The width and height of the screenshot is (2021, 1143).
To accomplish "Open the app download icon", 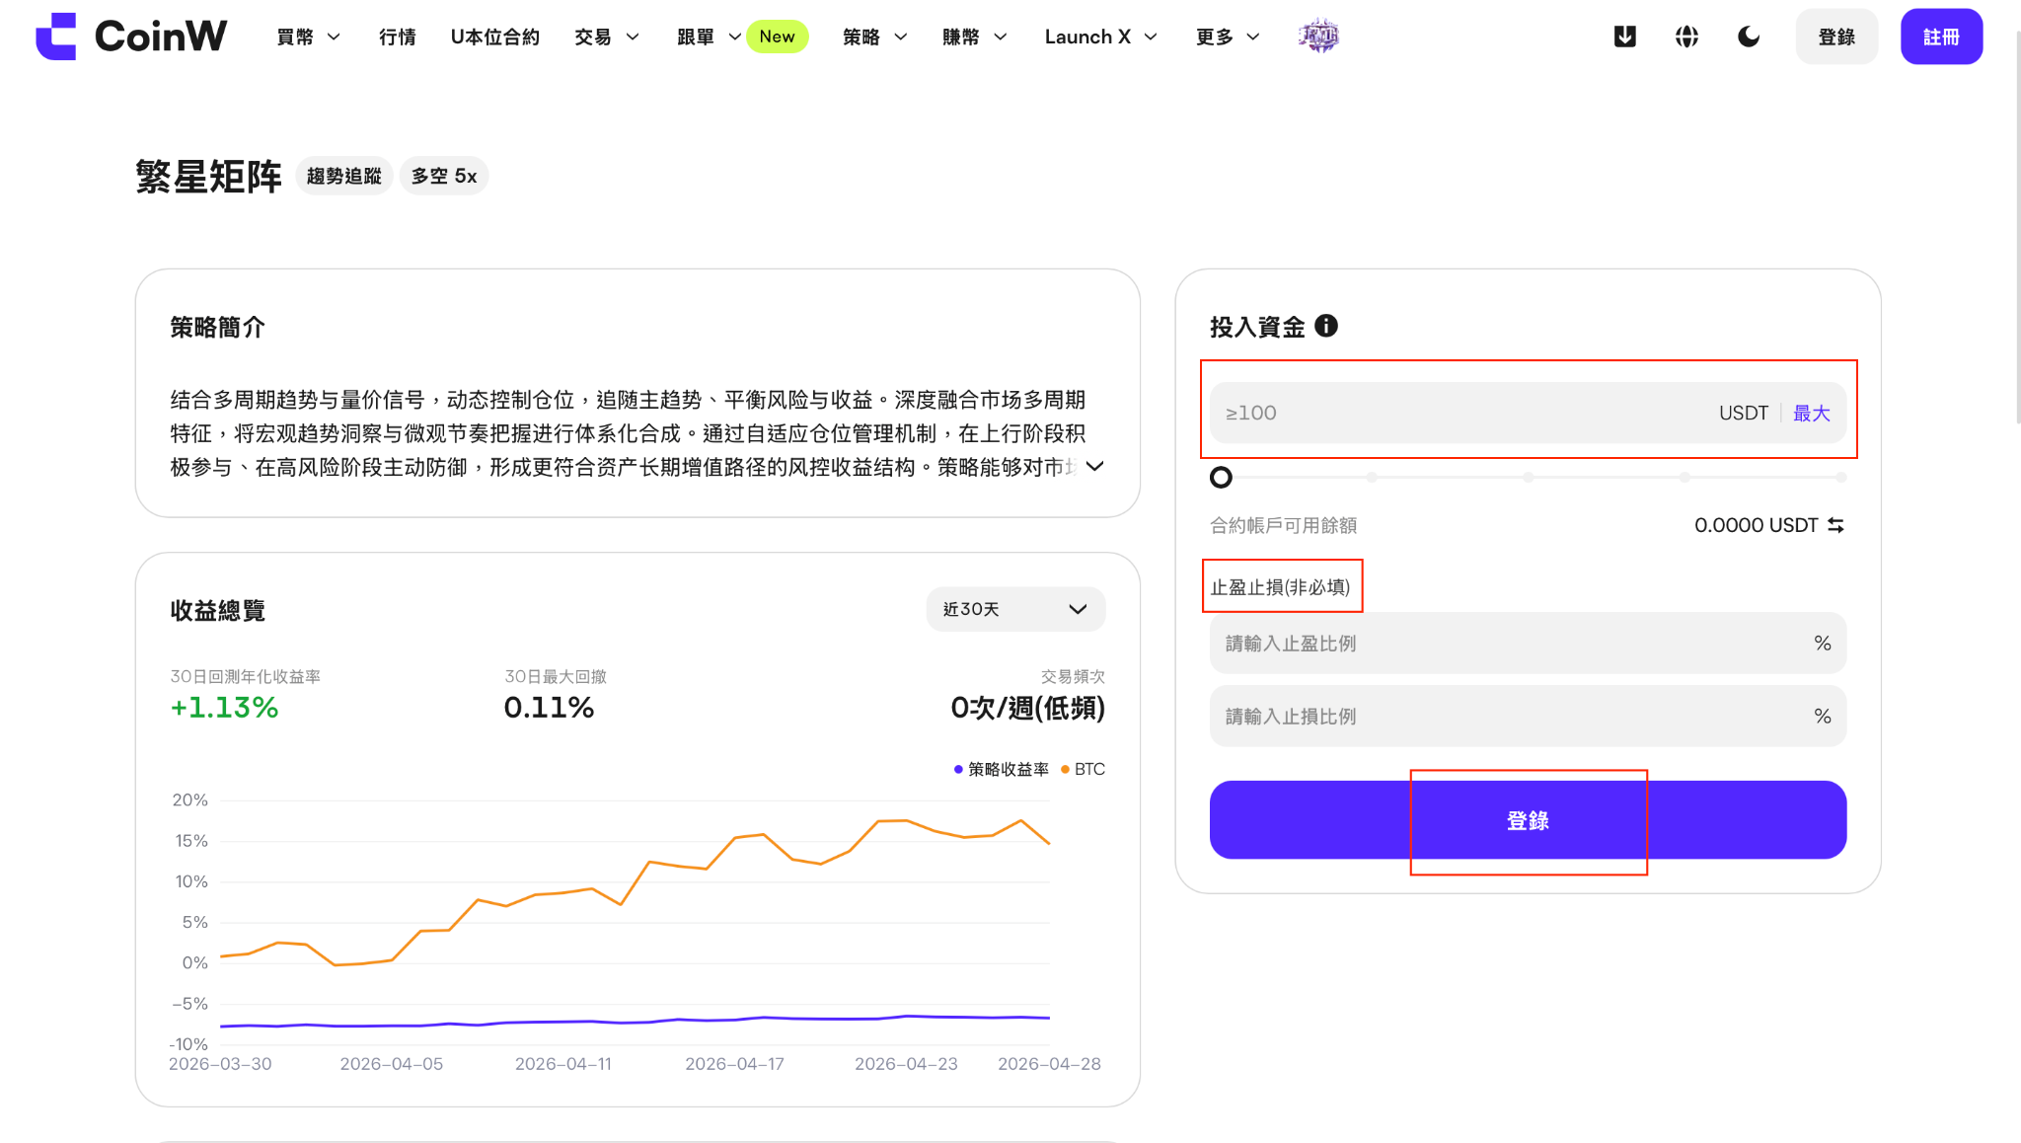I will (1624, 37).
